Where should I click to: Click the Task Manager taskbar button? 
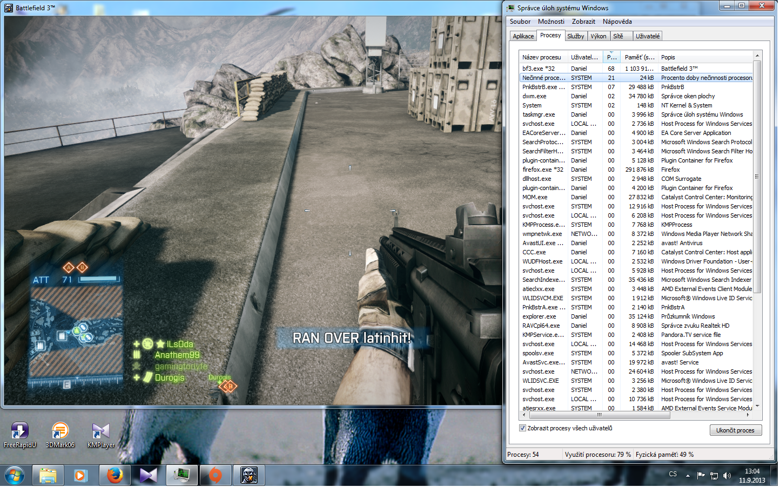tap(181, 476)
